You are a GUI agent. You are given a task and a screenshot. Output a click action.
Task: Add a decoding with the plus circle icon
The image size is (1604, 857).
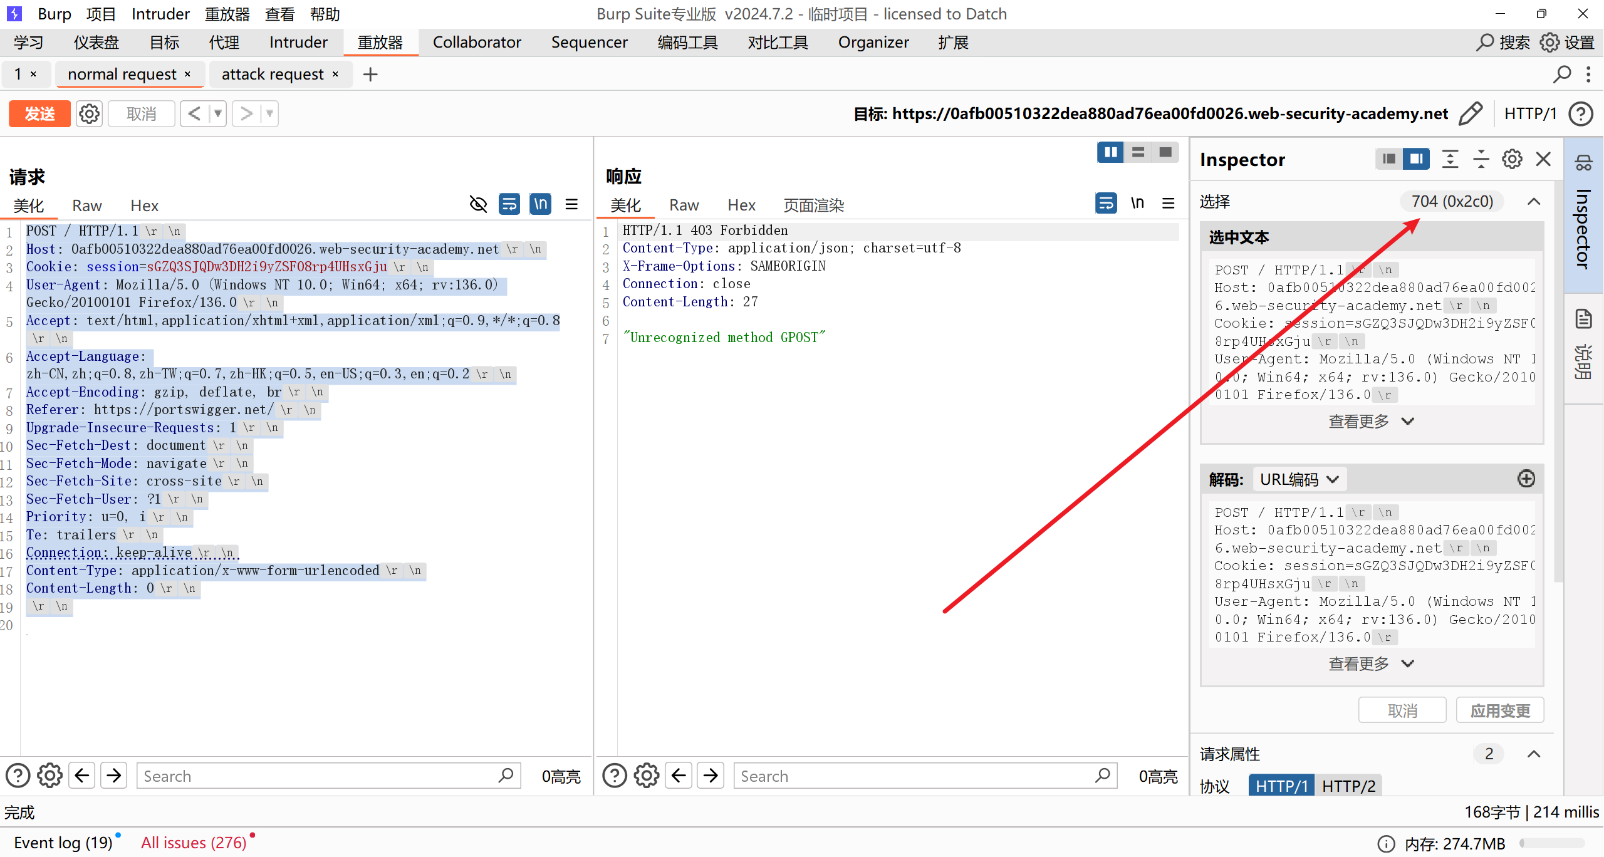[x=1526, y=479]
